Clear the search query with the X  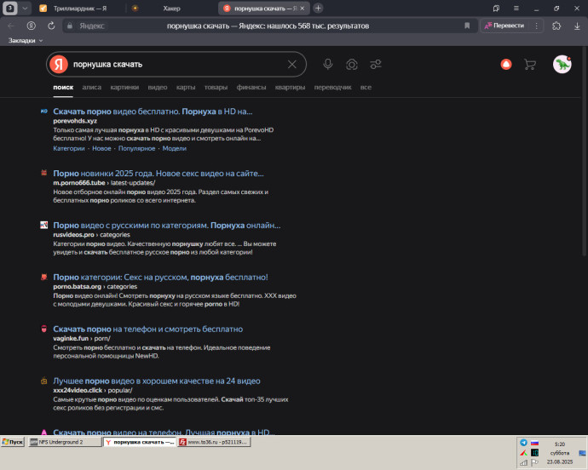point(292,64)
